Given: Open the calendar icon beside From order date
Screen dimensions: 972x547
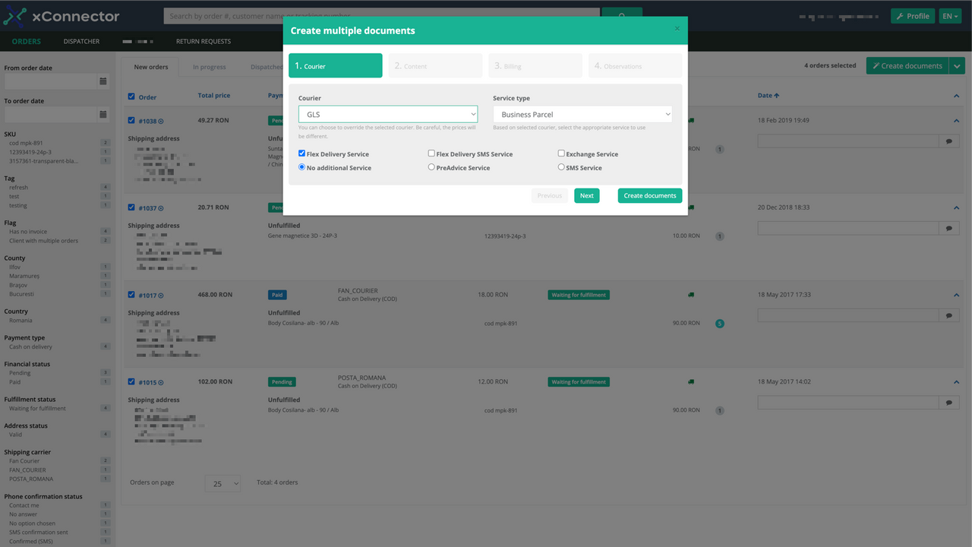Looking at the screenshot, I should [x=103, y=81].
